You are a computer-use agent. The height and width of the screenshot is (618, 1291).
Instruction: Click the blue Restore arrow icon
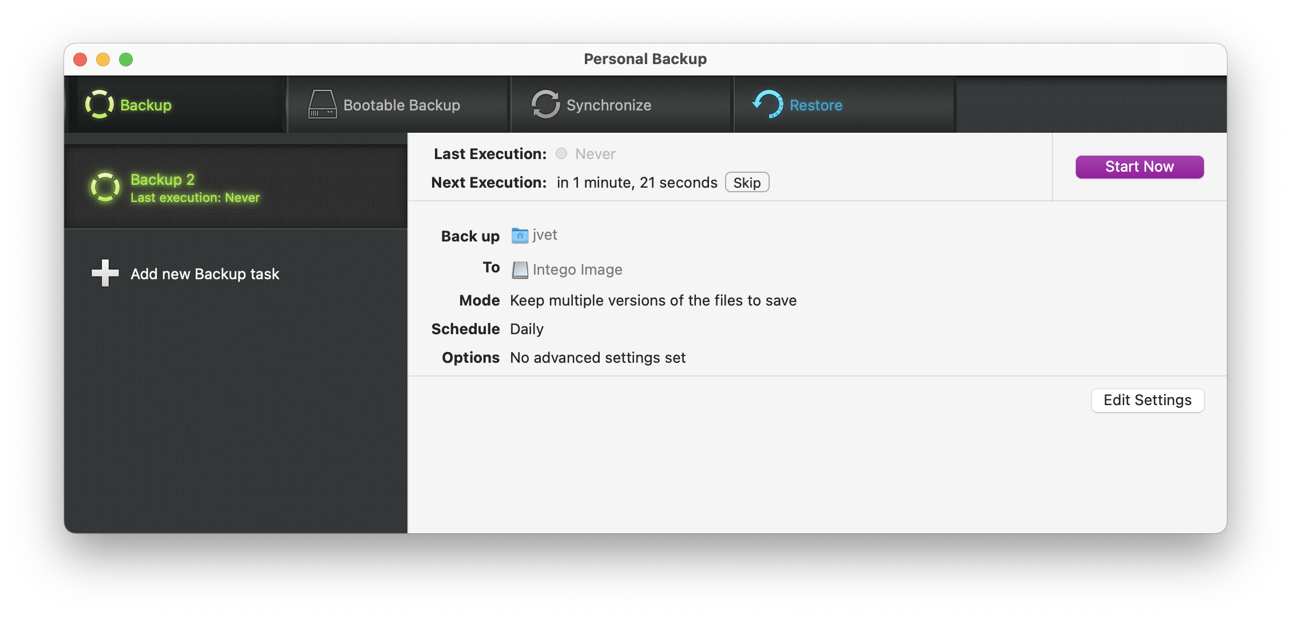768,105
